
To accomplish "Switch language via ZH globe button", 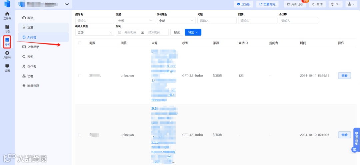I will pyautogui.click(x=335, y=4).
